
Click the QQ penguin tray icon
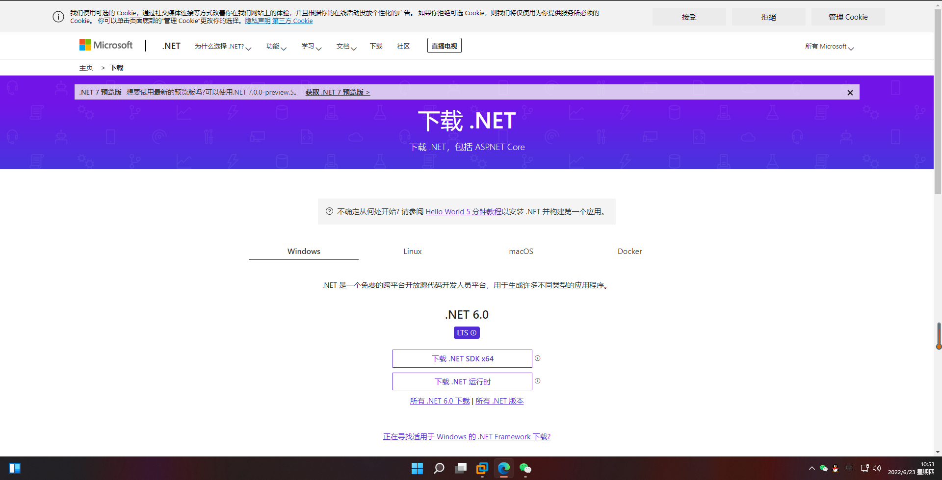pos(836,468)
